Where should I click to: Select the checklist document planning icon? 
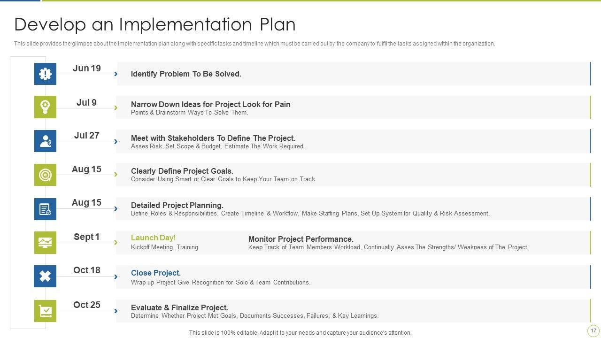[45, 209]
